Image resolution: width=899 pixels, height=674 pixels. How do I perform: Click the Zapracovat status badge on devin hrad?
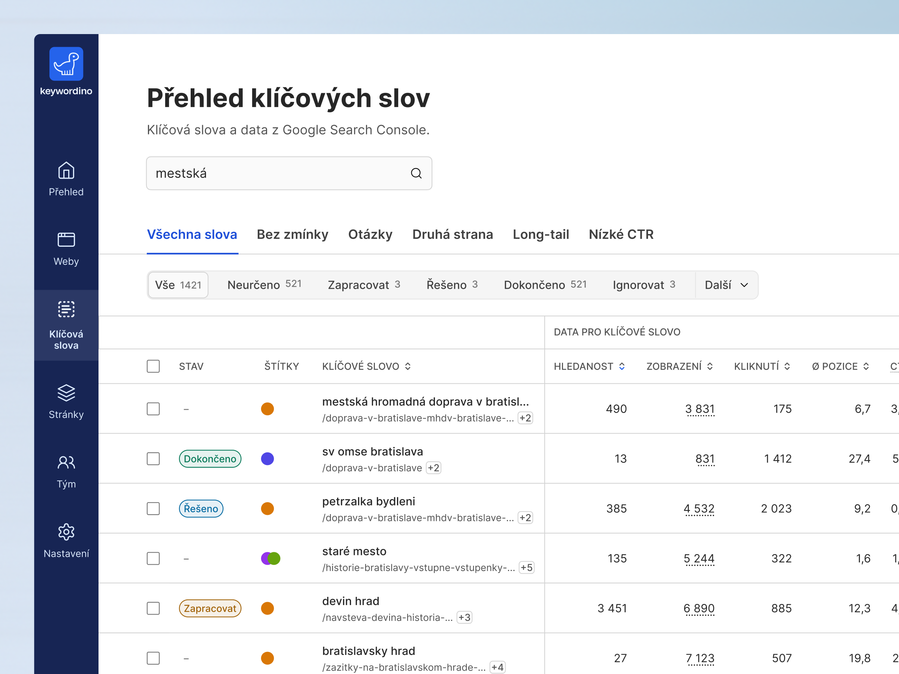[210, 608]
